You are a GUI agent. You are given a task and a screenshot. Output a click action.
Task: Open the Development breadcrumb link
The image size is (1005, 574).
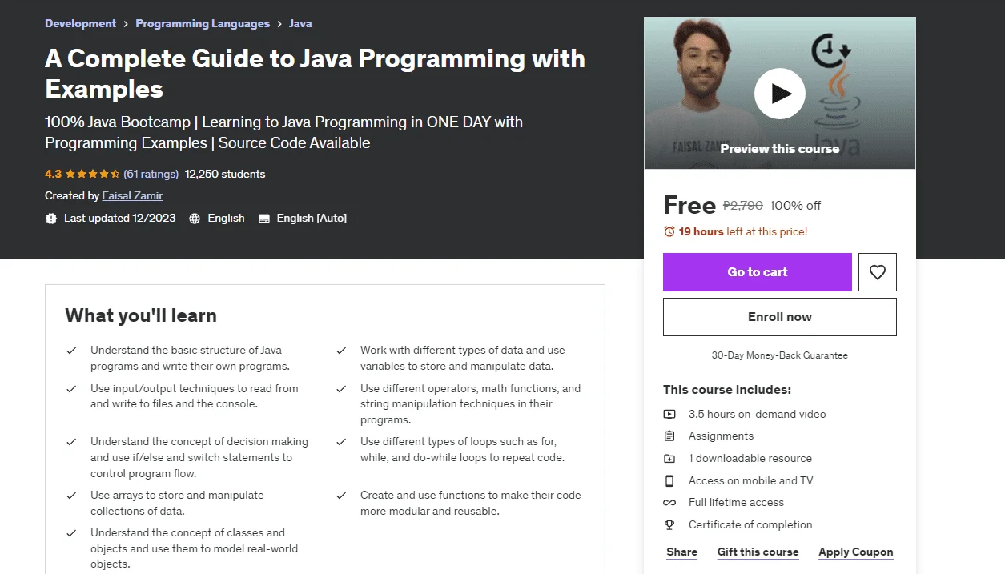pyautogui.click(x=80, y=23)
